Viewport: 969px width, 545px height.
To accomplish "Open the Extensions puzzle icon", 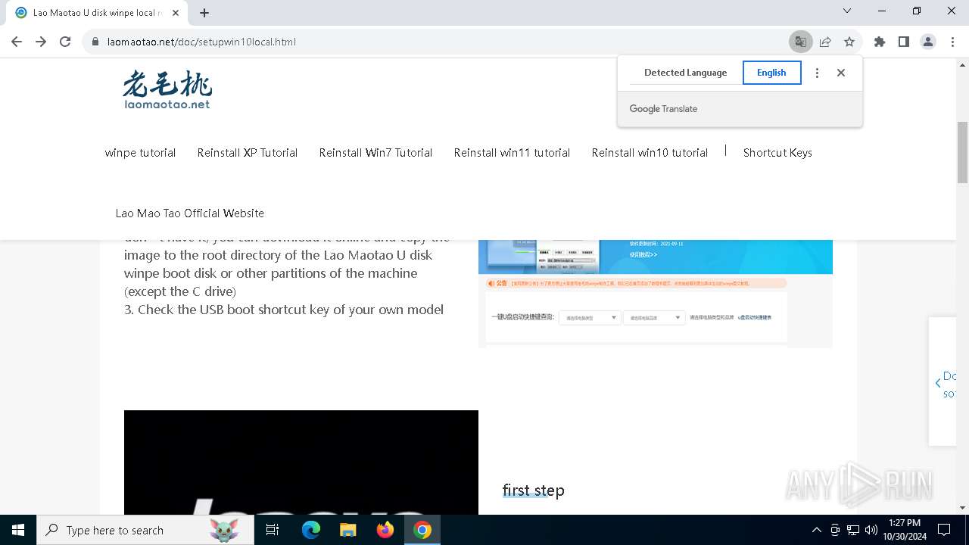I will [x=880, y=42].
